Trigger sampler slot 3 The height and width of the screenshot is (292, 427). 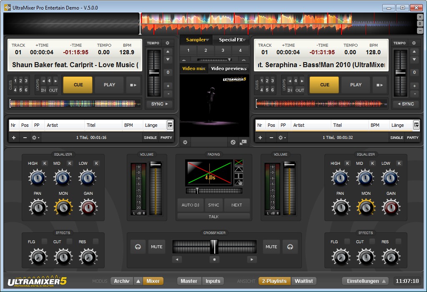click(x=223, y=50)
